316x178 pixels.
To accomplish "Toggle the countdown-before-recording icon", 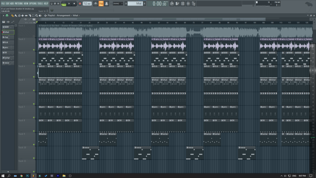I will (x=106, y=3).
